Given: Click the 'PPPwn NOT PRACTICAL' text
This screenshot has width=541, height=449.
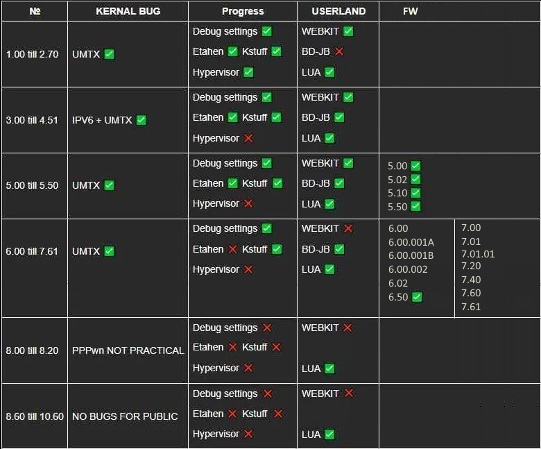Looking at the screenshot, I should [128, 350].
